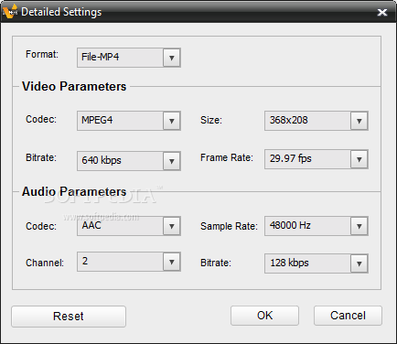Select the File-MP4 format field
The width and height of the screenshot is (397, 344).
click(x=129, y=58)
